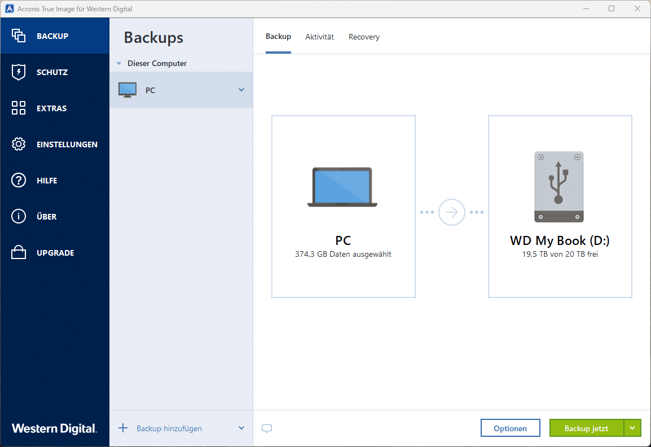The width and height of the screenshot is (651, 447).
Task: Switch to the Aktivität tab
Action: [x=319, y=37]
